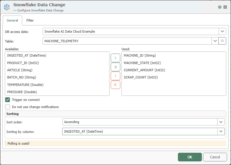The width and height of the screenshot is (231, 165).
Task: Select INGESTED_AT (DateTime) in Available list
Action: point(57,55)
